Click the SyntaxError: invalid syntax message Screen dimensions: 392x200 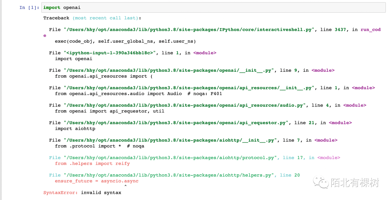[82, 192]
